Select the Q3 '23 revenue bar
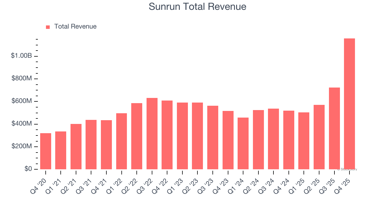370x208 pixels. [x=213, y=138]
